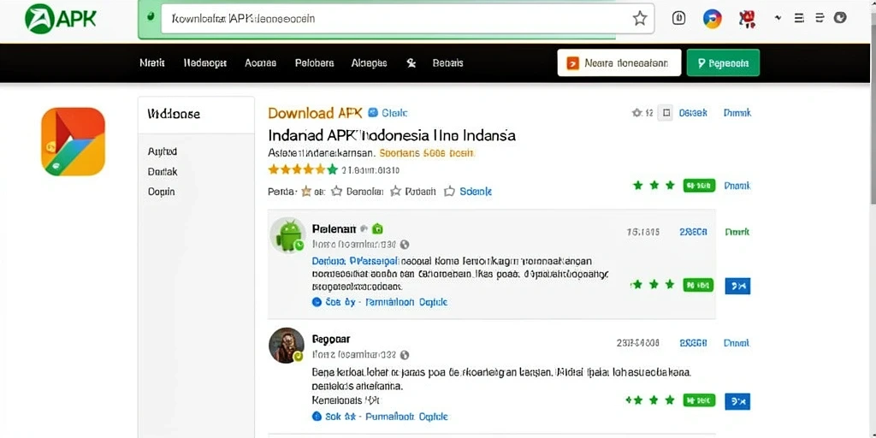The height and width of the screenshot is (438, 876).
Task: Click the Dnmrk link beside Osicak
Action: pyautogui.click(x=737, y=113)
